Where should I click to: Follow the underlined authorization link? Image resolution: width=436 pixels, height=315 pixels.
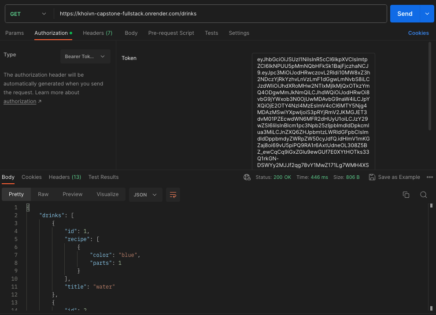click(20, 101)
